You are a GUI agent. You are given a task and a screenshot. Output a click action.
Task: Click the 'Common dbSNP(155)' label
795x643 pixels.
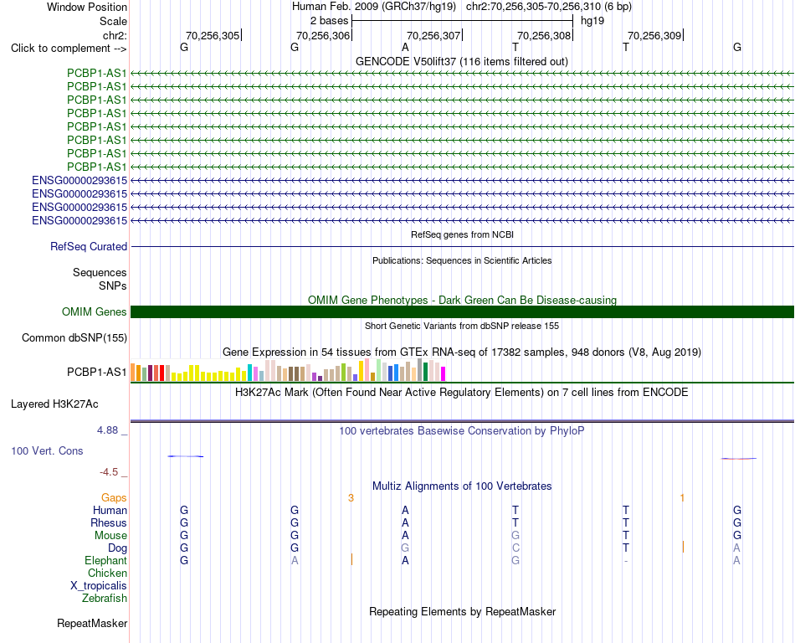(74, 337)
